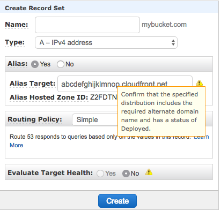Viewport: 221px width, 211px height.
Task: Click the Name field label
Action: coord(17,25)
